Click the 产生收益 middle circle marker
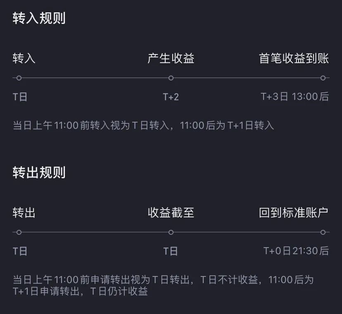The height and width of the screenshot is (314, 342). (x=171, y=78)
